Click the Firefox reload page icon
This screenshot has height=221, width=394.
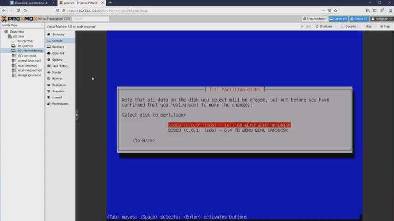click(18, 11)
